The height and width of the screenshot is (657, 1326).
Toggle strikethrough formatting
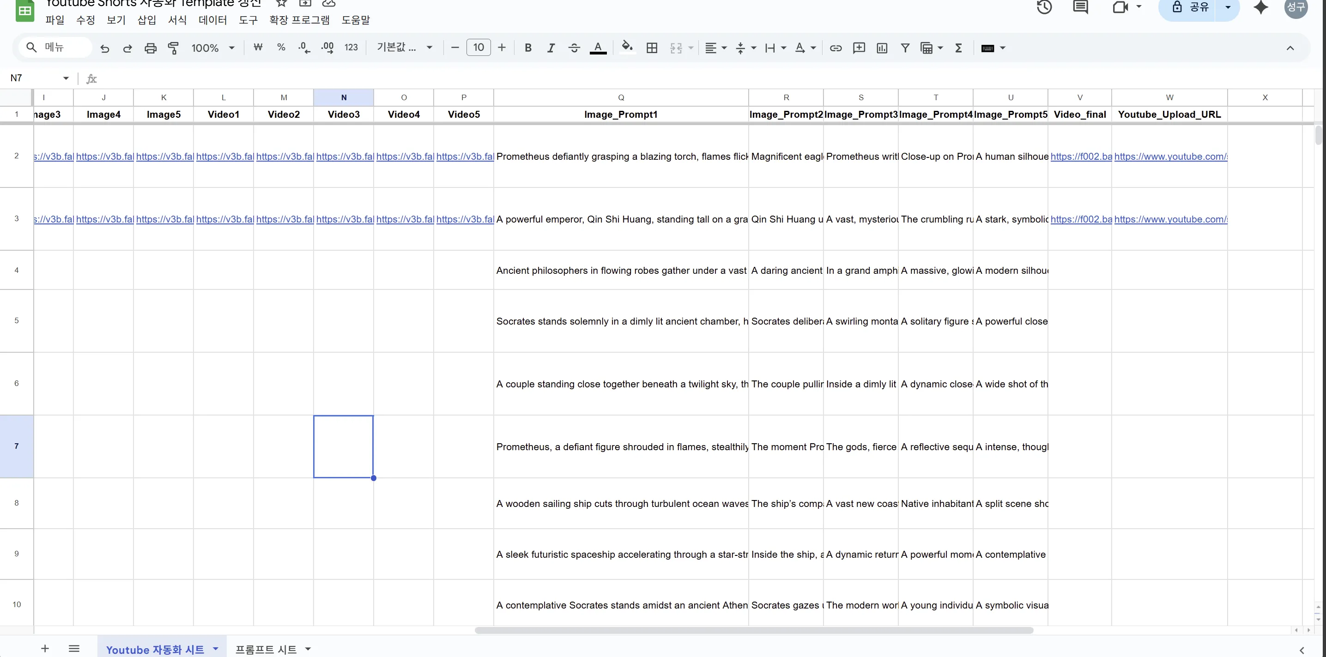574,48
